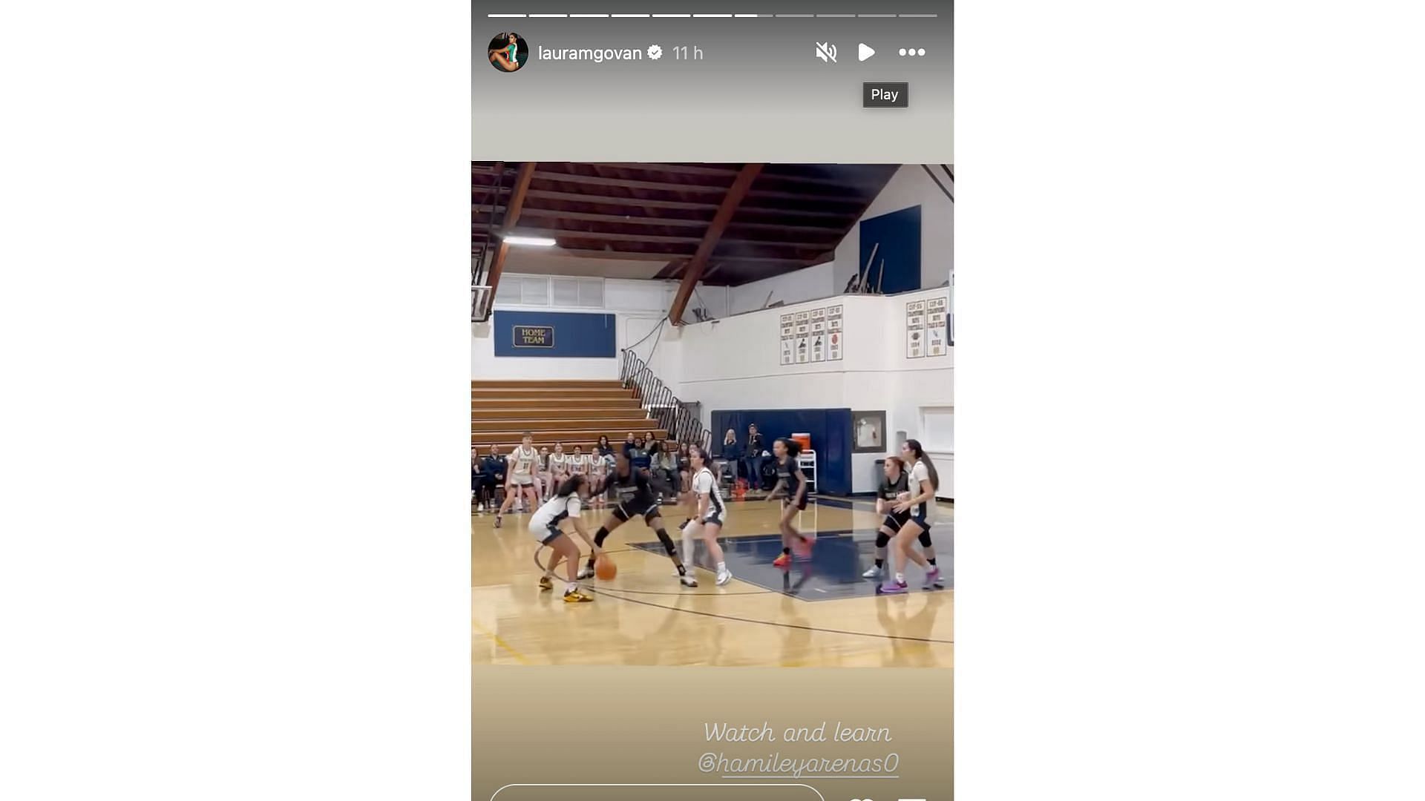Select the seventh, partially filled progress segment
Viewport: 1425px width, 801px height.
tap(753, 15)
